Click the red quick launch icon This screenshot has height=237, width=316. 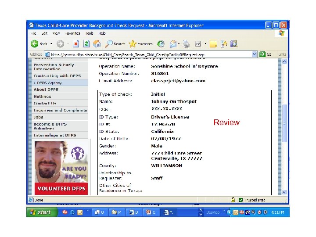[65, 212]
